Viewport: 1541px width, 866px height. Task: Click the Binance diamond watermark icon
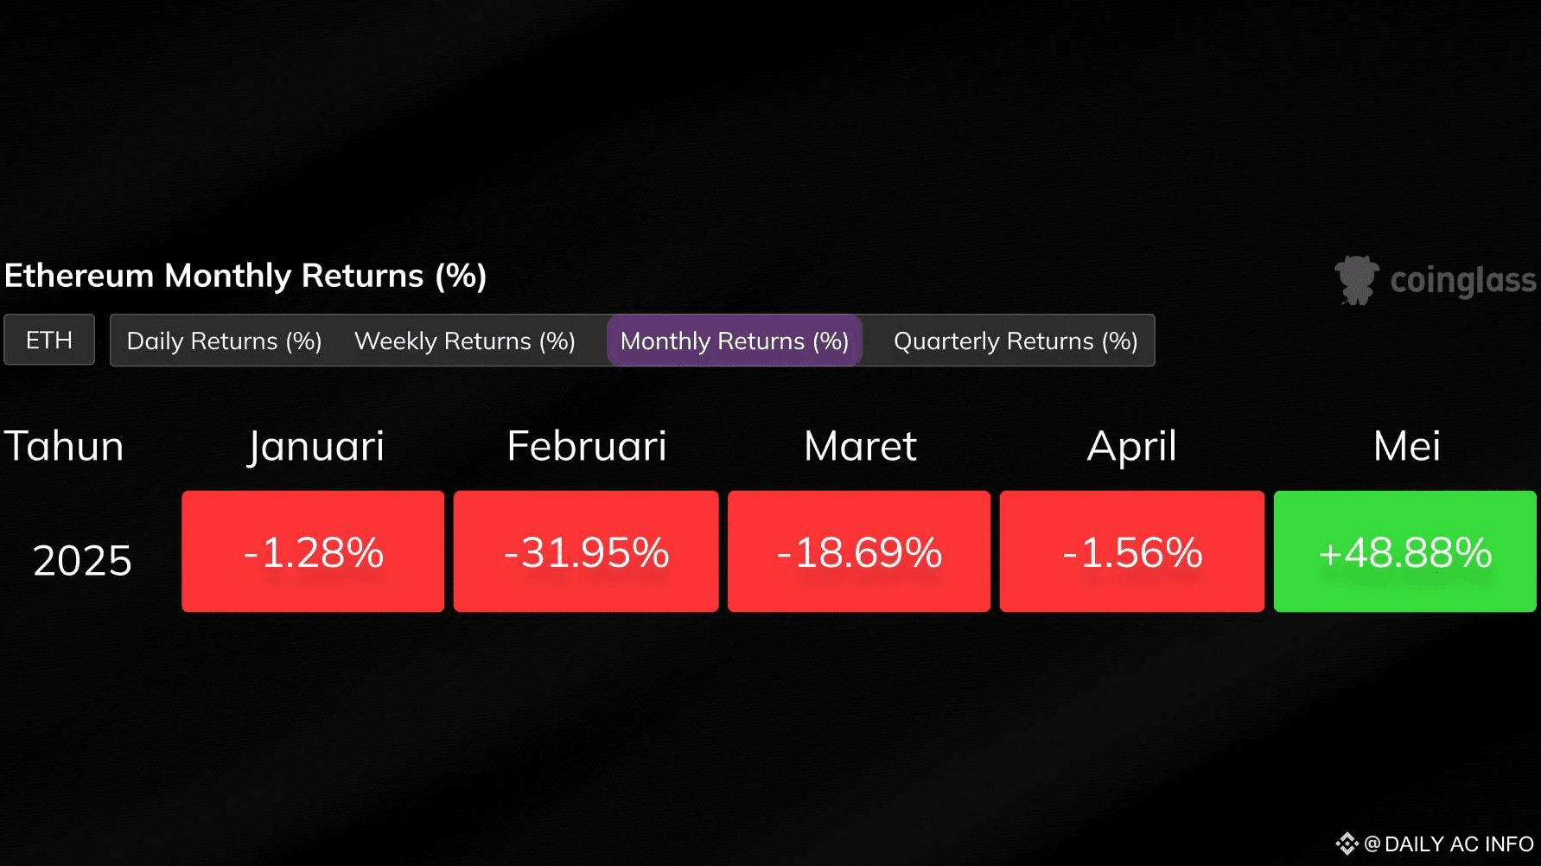click(x=1347, y=844)
